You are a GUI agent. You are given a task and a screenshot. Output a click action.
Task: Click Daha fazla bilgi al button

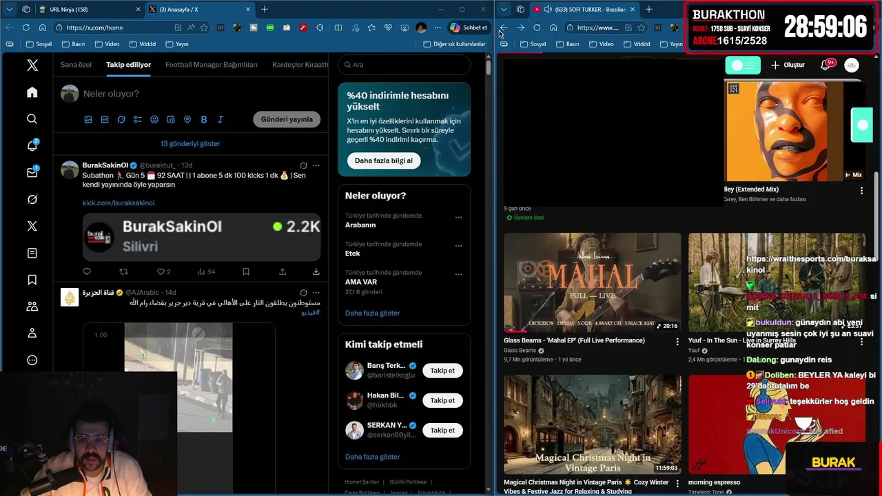(x=383, y=161)
